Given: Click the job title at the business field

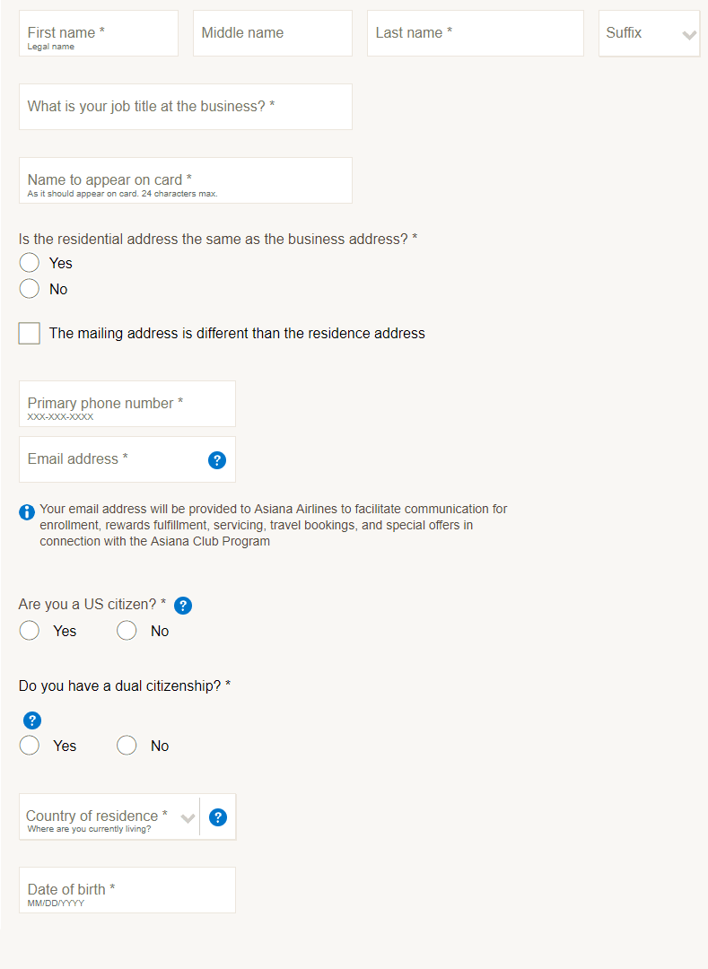Looking at the screenshot, I should coord(185,108).
